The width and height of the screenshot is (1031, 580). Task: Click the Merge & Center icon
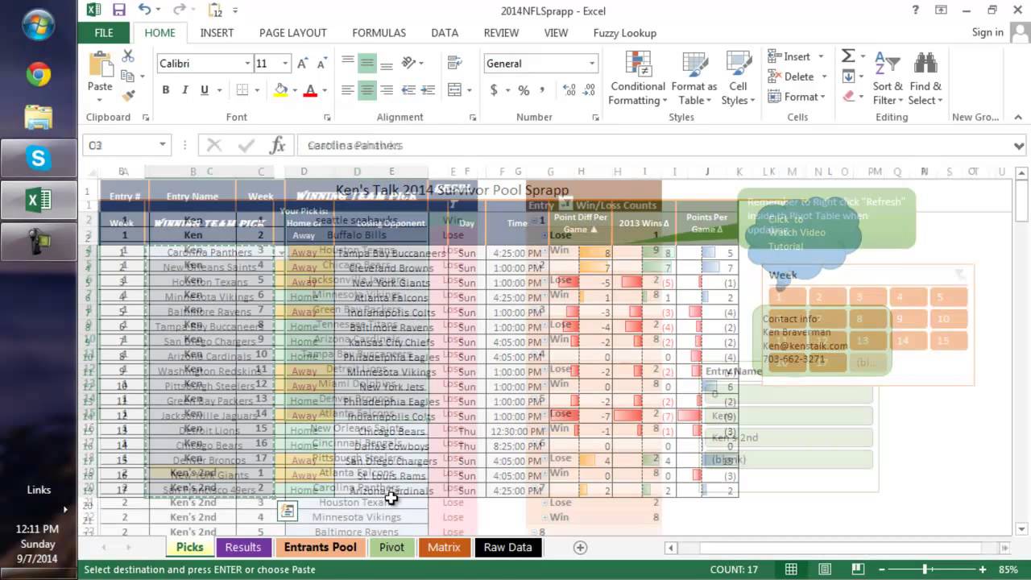pyautogui.click(x=454, y=90)
